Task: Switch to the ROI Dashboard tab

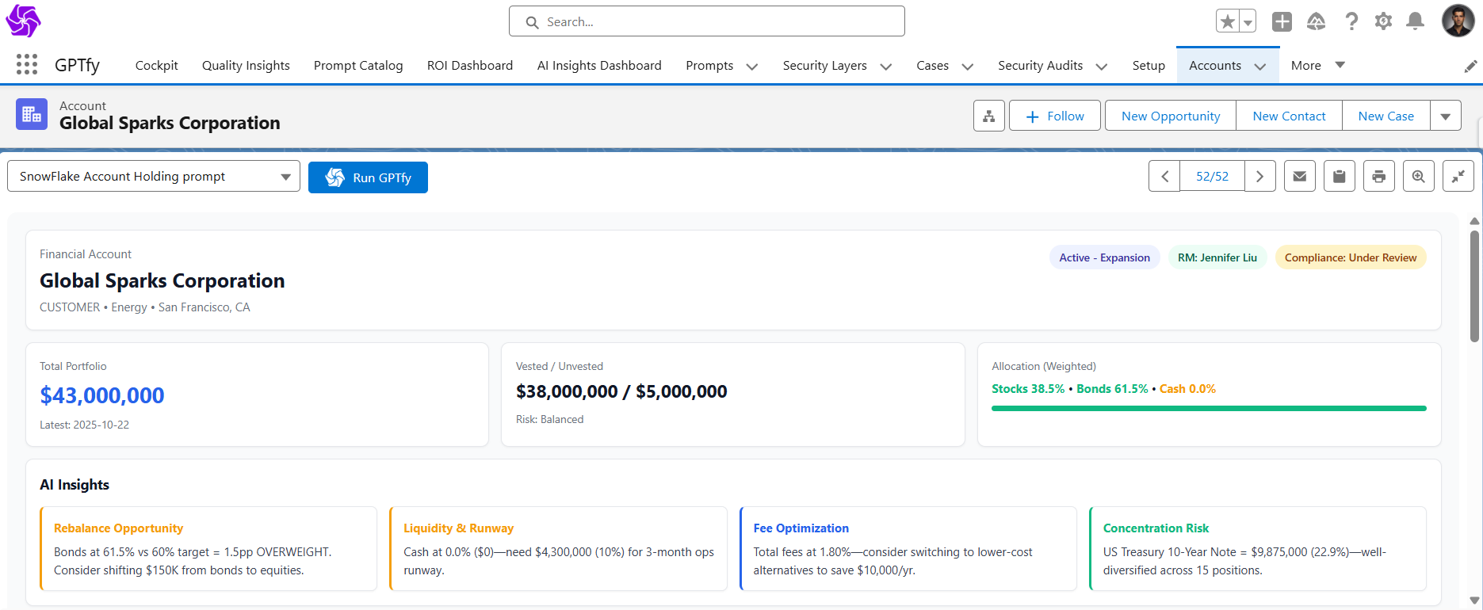Action: pos(469,66)
